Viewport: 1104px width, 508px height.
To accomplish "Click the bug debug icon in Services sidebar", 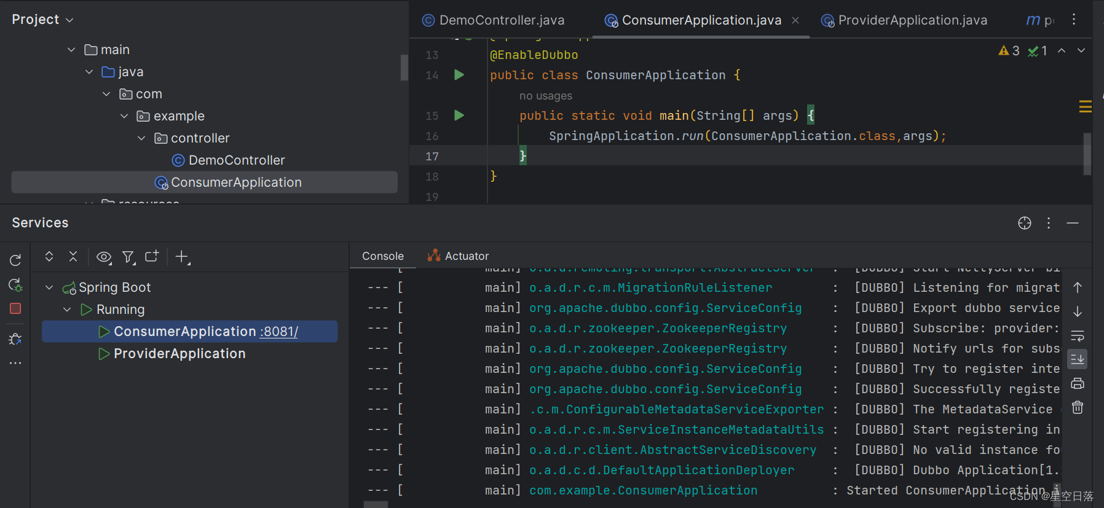I will coord(15,339).
